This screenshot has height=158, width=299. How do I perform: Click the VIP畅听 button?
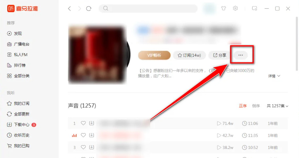pyautogui.click(x=154, y=55)
